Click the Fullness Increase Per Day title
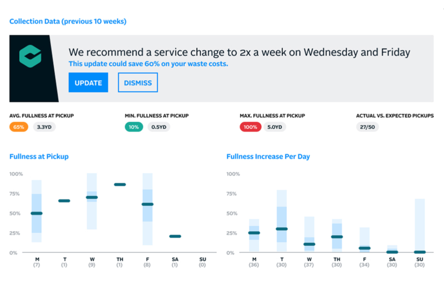This screenshot has height=296, width=444. (x=268, y=156)
